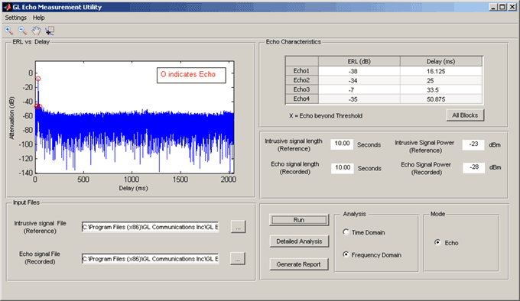Maximize the GL Echo Measurement Utility window
This screenshot has width=520, height=301.
tap(502, 7)
